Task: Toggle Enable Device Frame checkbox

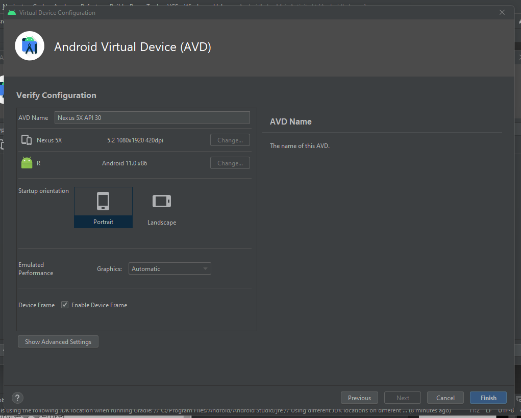Action: point(65,305)
